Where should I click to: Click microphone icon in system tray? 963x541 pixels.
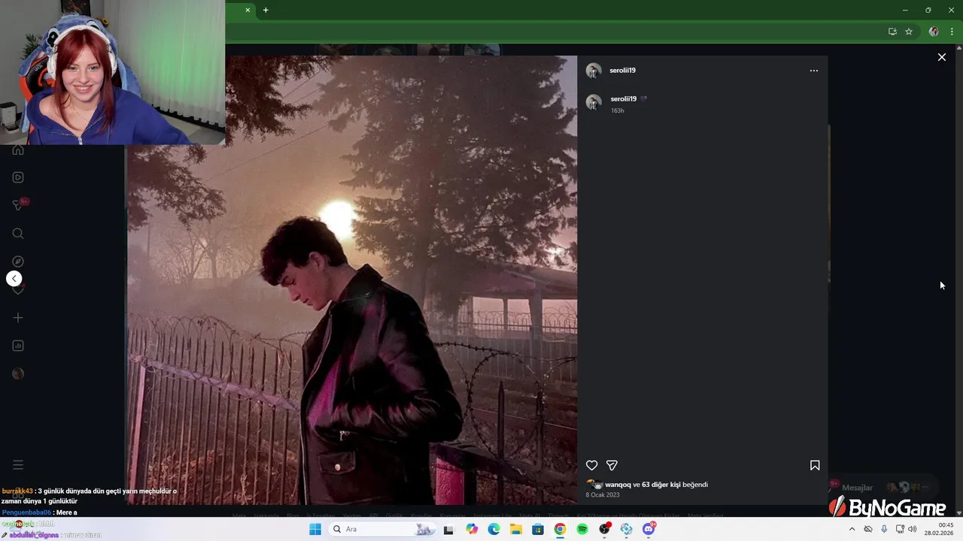coord(884,529)
